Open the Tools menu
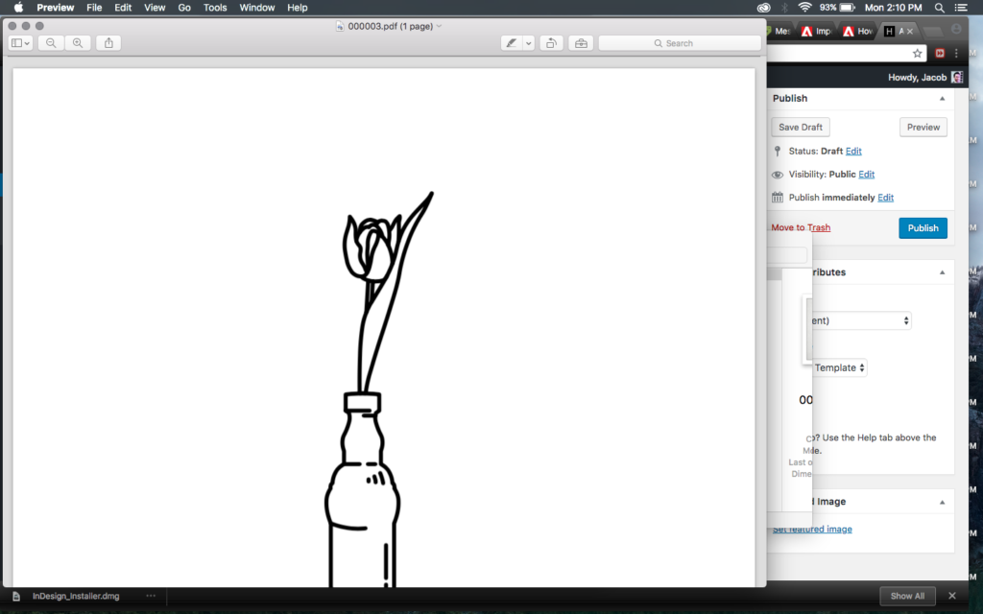The height and width of the screenshot is (614, 983). coord(215,8)
